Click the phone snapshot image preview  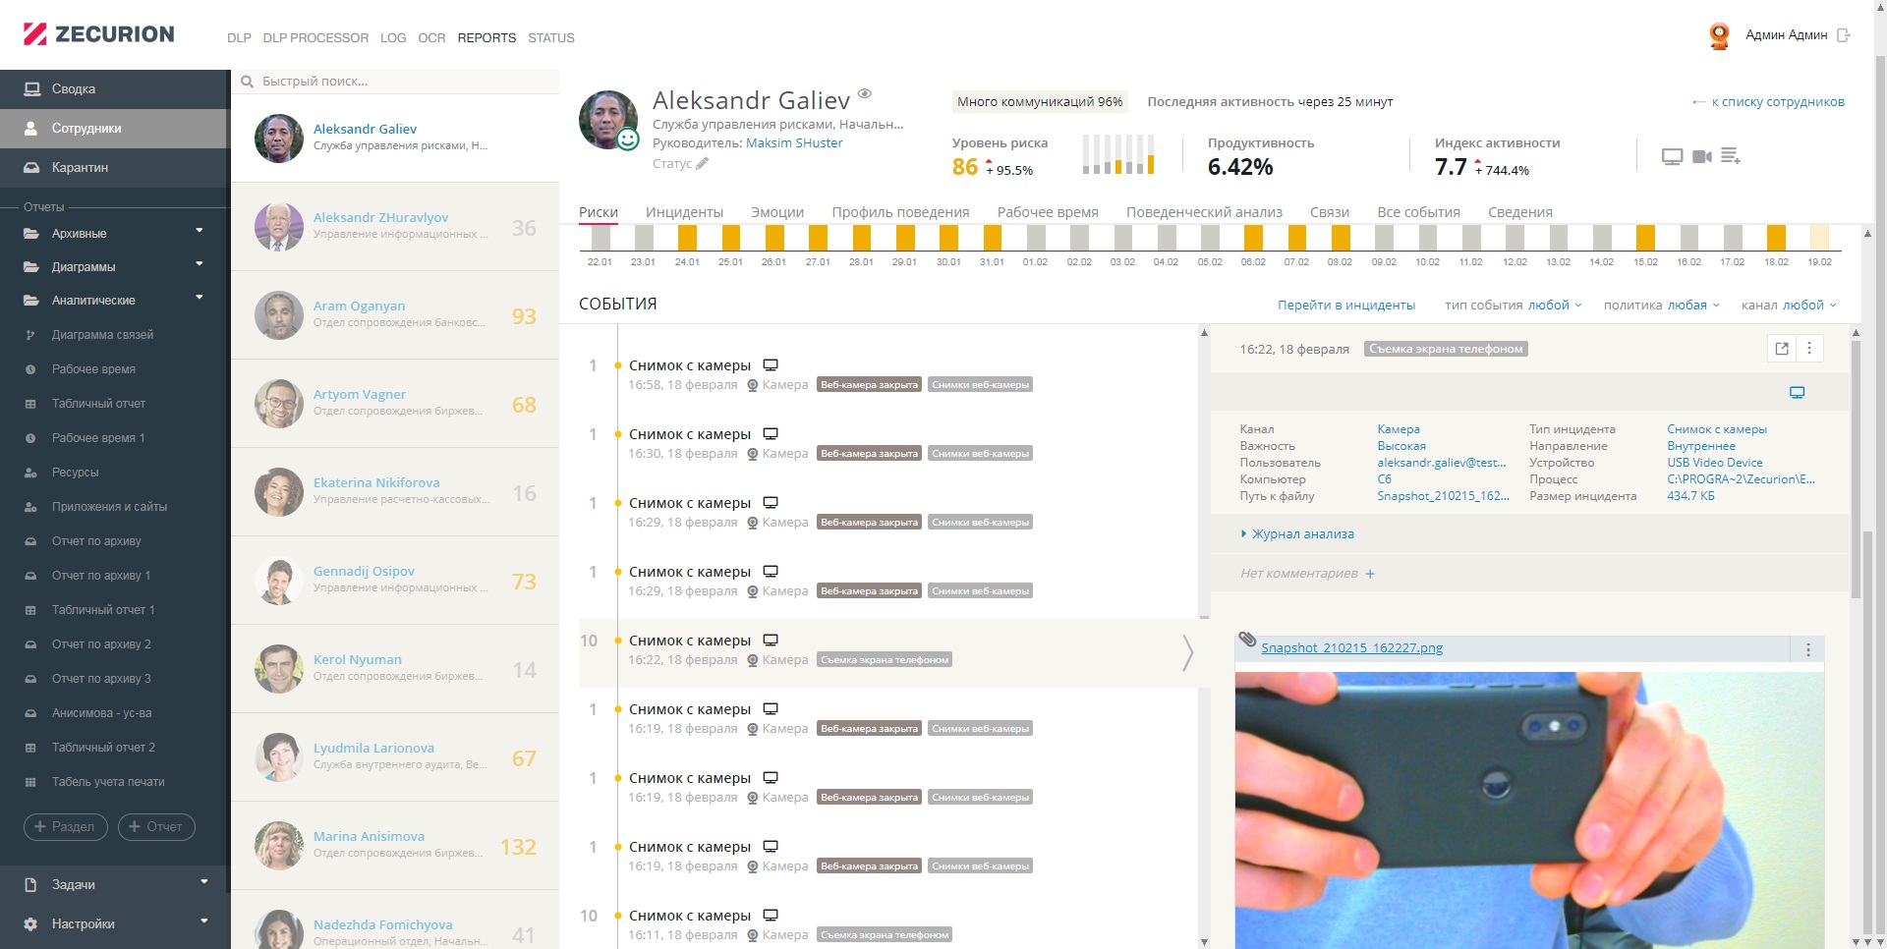click(x=1529, y=810)
